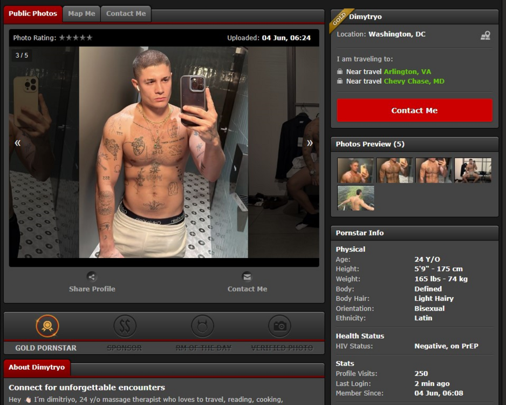This screenshot has height=405, width=506.
Task: Click the map locator icon beside Location
Action: tap(486, 36)
